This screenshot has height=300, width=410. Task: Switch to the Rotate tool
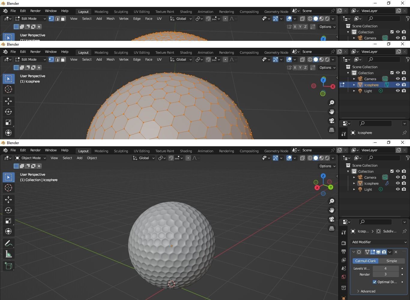click(8, 210)
